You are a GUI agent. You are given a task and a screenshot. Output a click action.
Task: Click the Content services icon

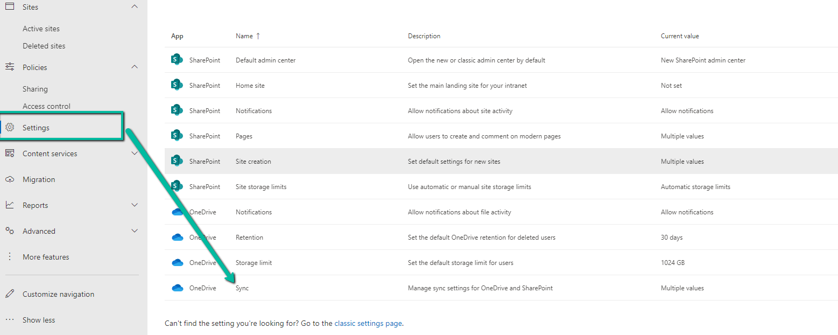(10, 153)
